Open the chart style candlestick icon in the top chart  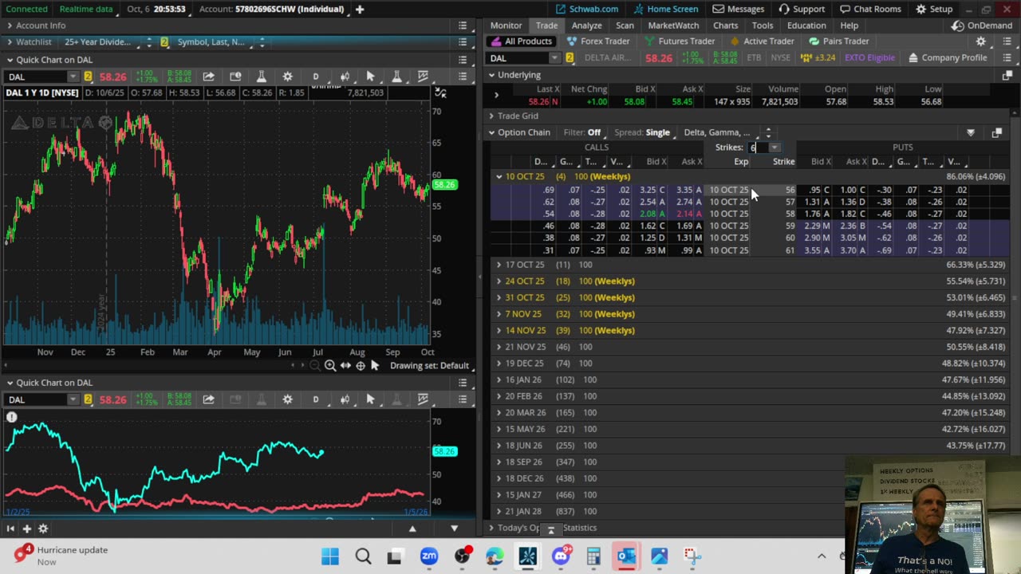coord(345,77)
